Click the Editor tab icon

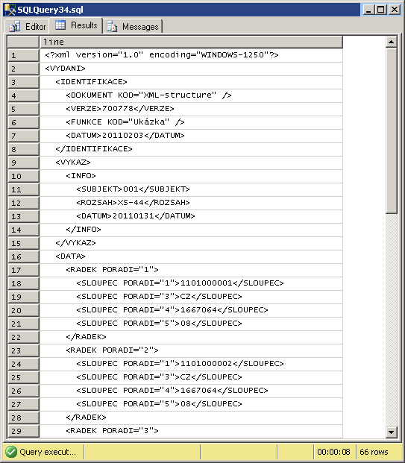coord(14,26)
